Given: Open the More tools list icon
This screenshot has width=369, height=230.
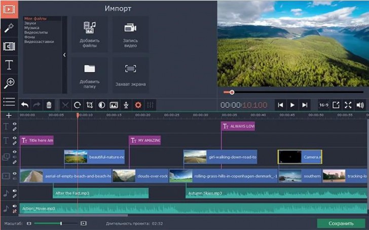Looking at the screenshot, I should [x=9, y=102].
